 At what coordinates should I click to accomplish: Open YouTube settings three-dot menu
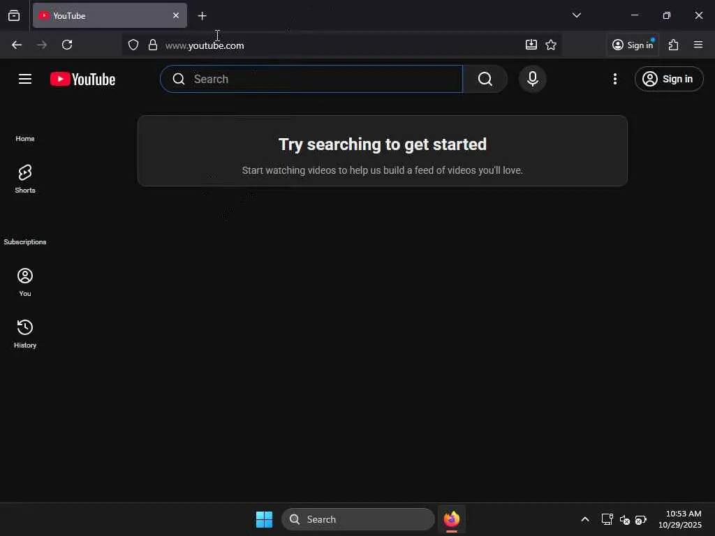(x=614, y=79)
